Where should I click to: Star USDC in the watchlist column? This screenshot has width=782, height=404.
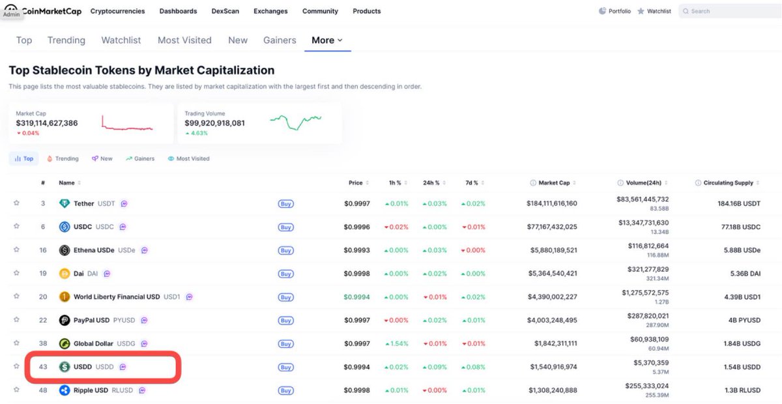16,227
